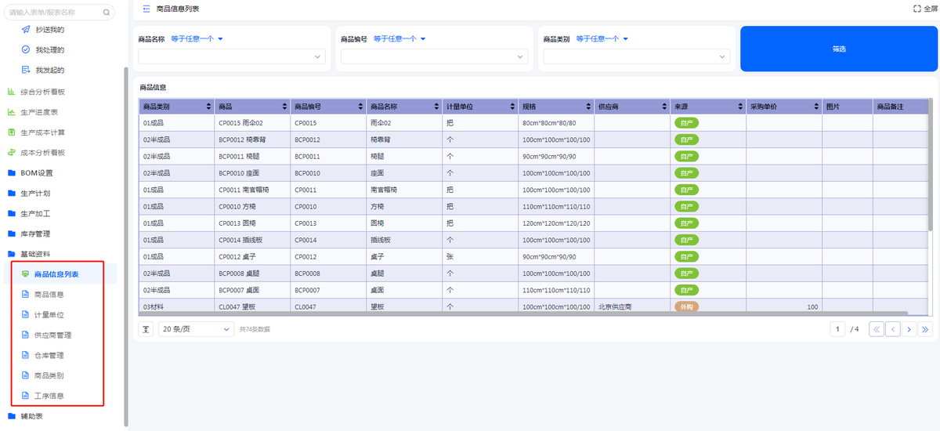Go to previous page with left arrow

coord(892,329)
